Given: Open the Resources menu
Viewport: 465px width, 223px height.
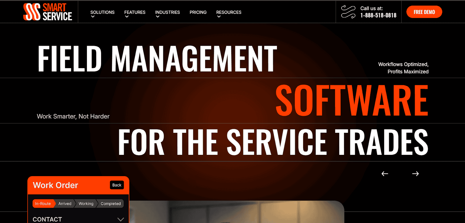Looking at the screenshot, I should (229, 12).
